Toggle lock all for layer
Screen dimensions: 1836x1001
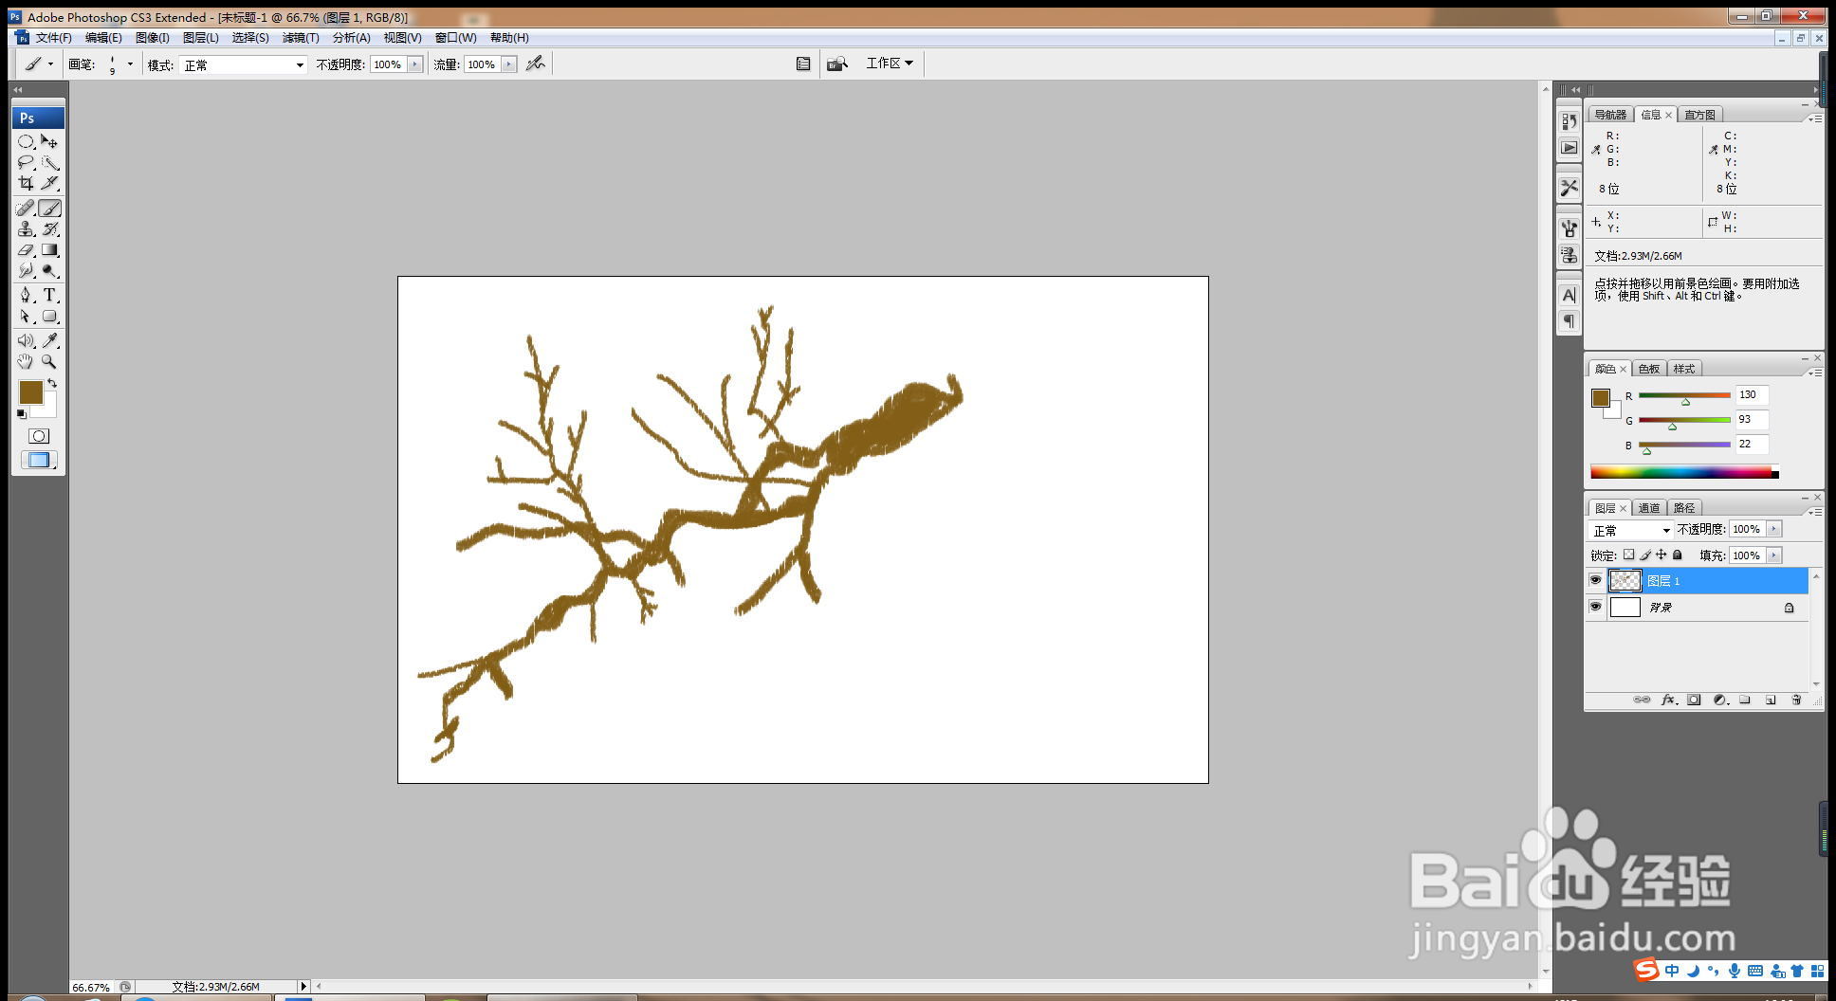(1678, 555)
